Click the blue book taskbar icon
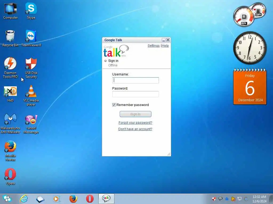 pyautogui.click(x=40, y=199)
